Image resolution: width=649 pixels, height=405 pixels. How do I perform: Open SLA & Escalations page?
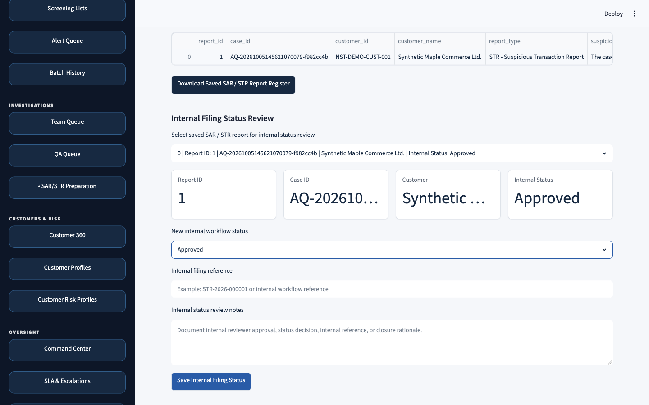coord(67,382)
